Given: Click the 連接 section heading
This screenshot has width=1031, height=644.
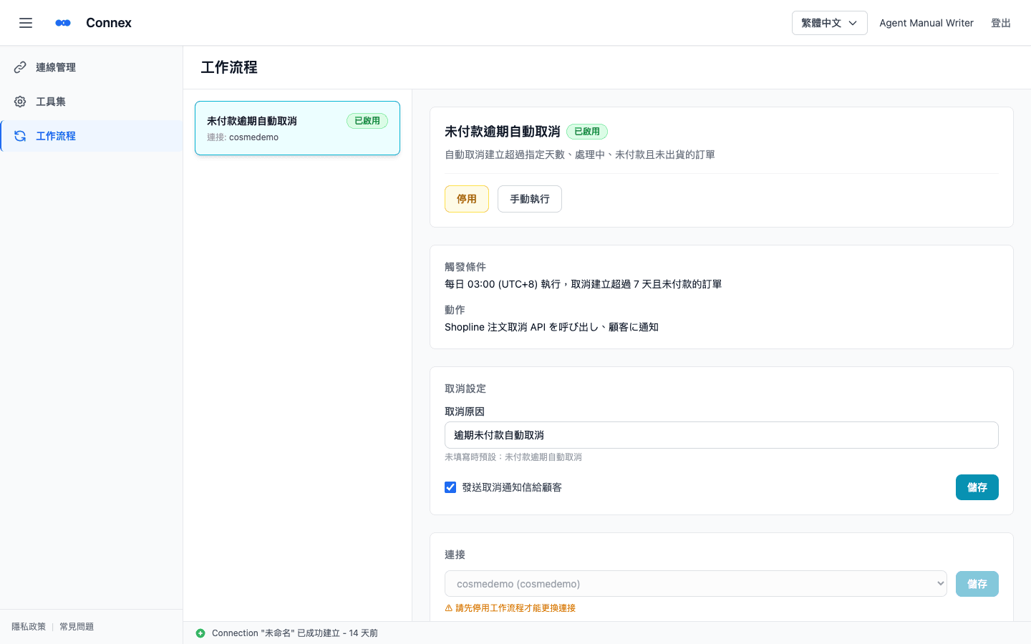Looking at the screenshot, I should 455,555.
